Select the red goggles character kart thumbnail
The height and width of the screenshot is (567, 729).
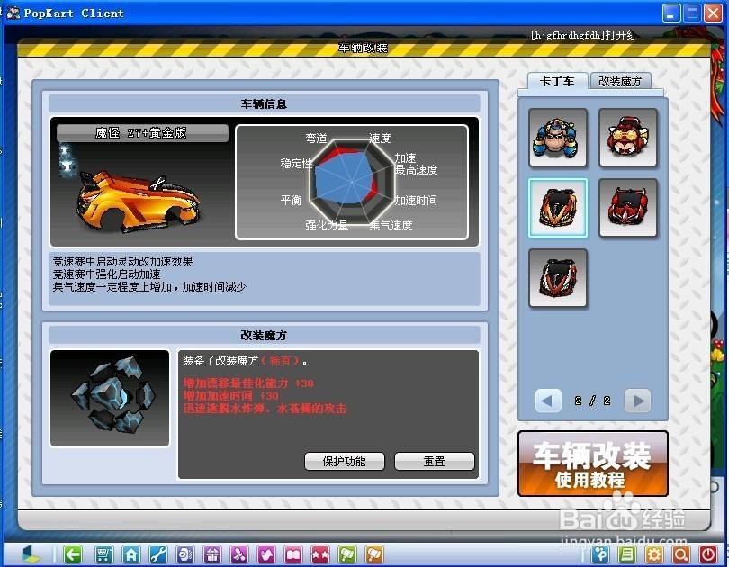tap(628, 138)
